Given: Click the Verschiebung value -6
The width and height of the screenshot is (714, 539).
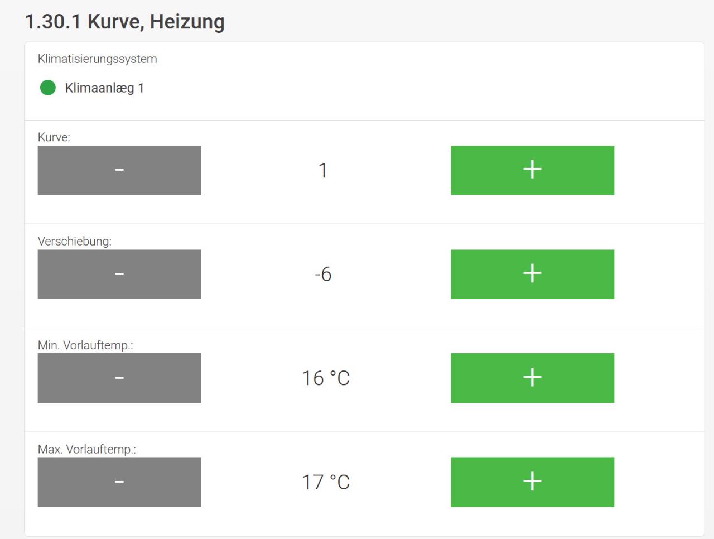Looking at the screenshot, I should coord(323,274).
